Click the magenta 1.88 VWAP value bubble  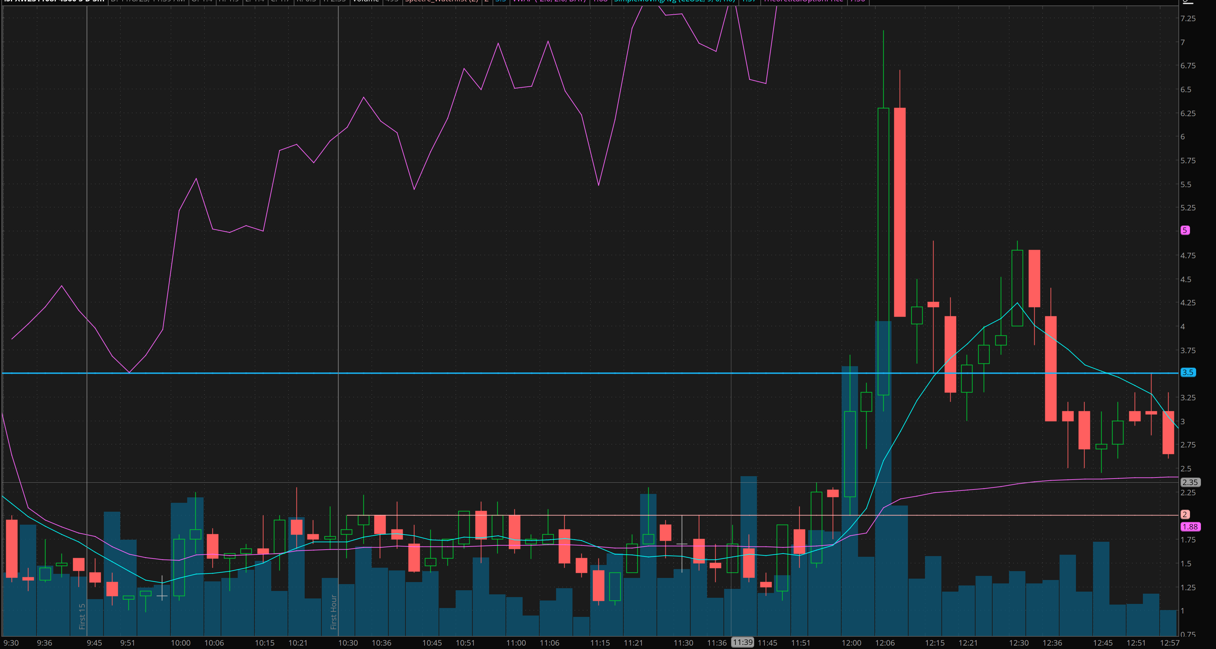click(x=1190, y=527)
